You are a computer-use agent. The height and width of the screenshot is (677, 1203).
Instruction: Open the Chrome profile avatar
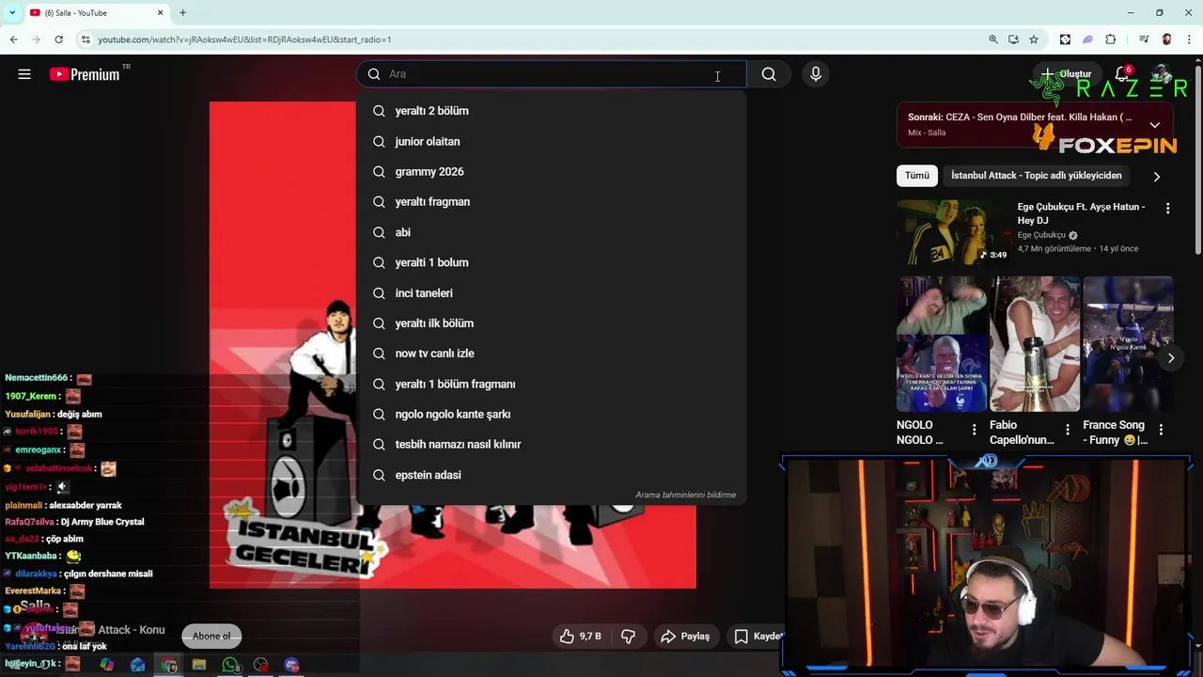[1166, 39]
